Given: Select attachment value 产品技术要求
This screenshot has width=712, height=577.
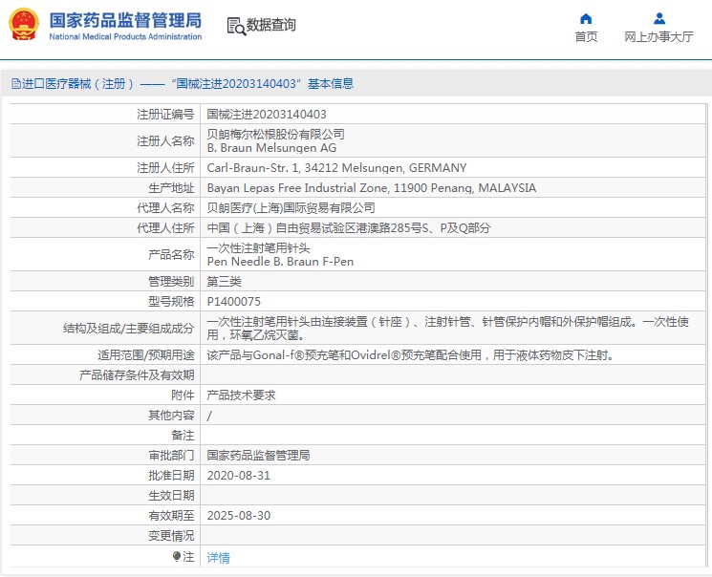Looking at the screenshot, I should tap(241, 395).
